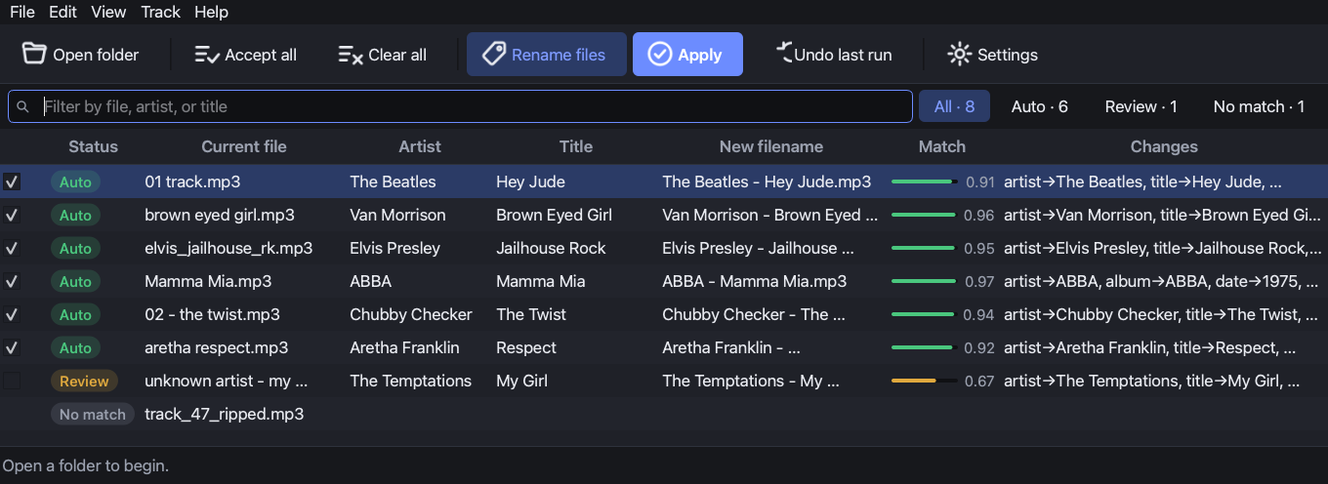Click the Settings gear icon

click(x=959, y=55)
